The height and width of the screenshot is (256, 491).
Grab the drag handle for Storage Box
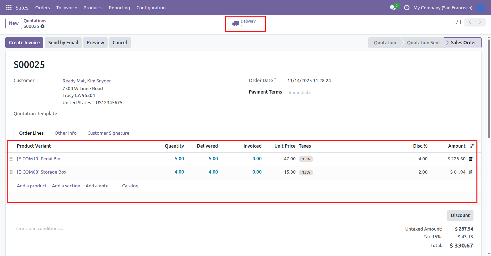click(11, 172)
